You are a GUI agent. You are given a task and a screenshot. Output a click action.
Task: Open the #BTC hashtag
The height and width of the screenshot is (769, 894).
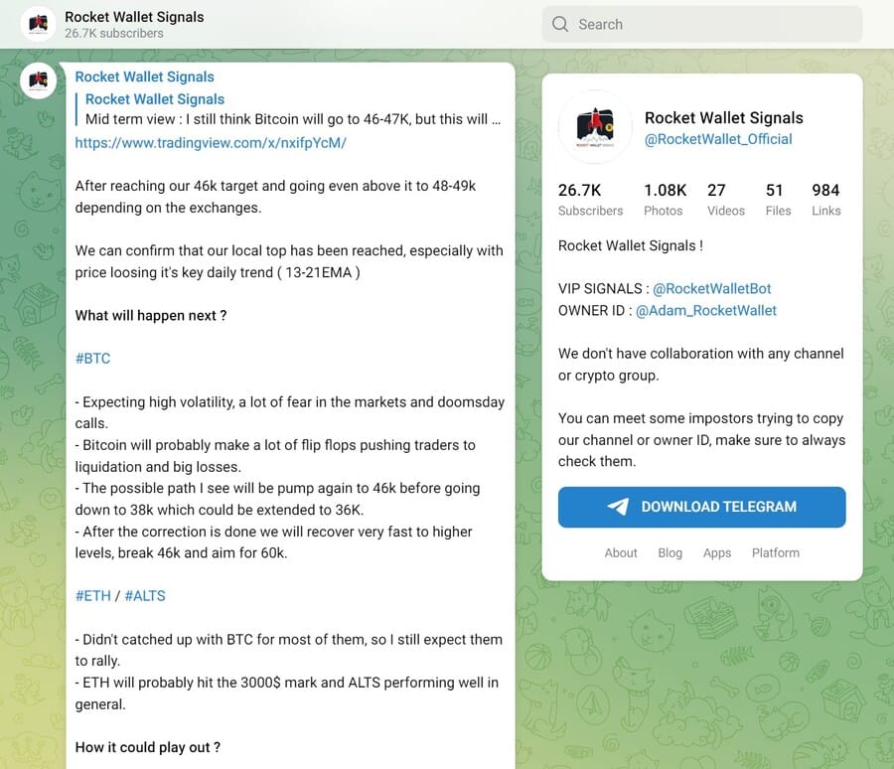point(92,358)
